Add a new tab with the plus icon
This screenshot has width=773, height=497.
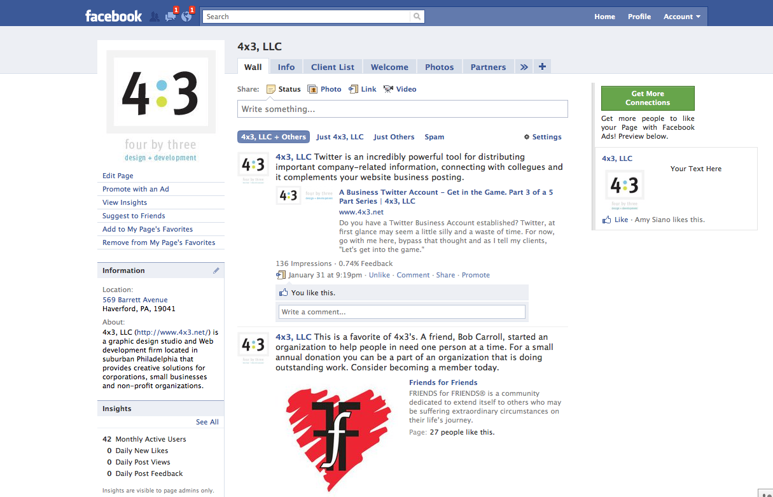541,66
